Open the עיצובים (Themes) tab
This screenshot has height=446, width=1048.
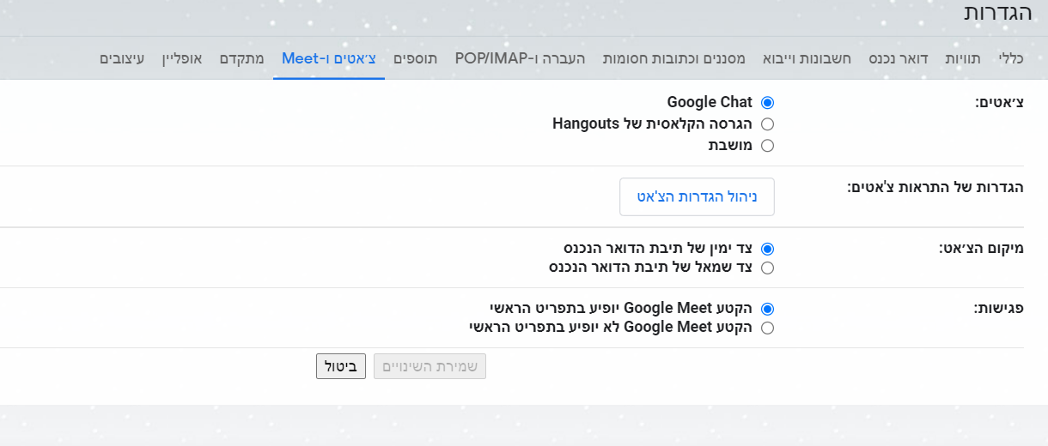pos(122,58)
